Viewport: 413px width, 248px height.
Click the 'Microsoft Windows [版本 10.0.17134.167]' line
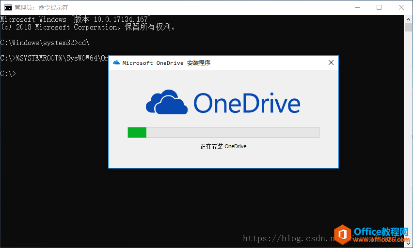[x=76, y=19]
